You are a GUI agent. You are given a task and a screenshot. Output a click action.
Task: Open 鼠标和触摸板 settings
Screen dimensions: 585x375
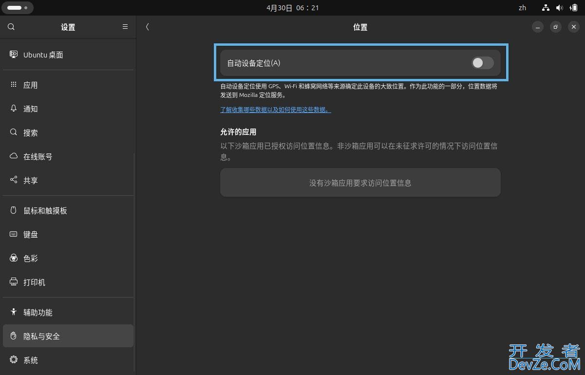(68, 210)
